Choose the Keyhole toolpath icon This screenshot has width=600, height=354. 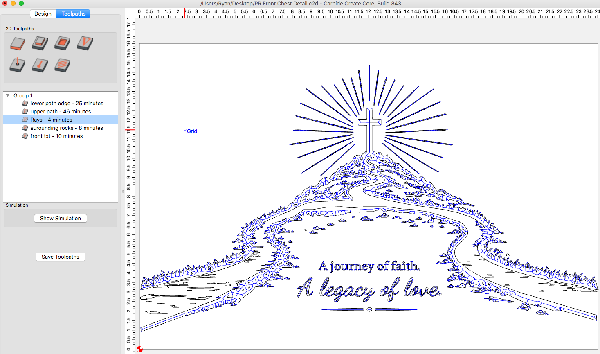(40, 65)
